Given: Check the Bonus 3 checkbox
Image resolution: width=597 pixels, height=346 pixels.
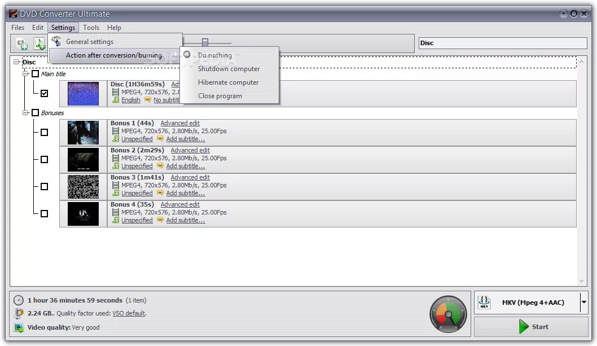Looking at the screenshot, I should [x=44, y=186].
